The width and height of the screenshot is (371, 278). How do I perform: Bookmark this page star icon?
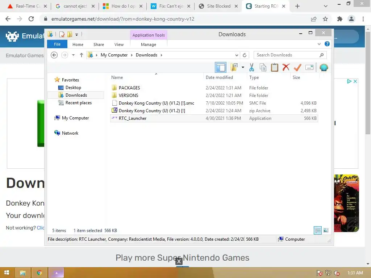325,19
